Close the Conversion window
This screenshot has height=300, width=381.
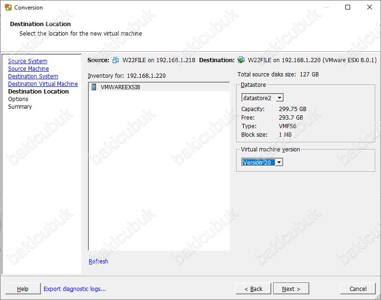(369, 7)
